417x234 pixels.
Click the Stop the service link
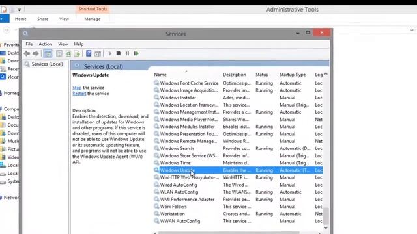click(x=77, y=88)
